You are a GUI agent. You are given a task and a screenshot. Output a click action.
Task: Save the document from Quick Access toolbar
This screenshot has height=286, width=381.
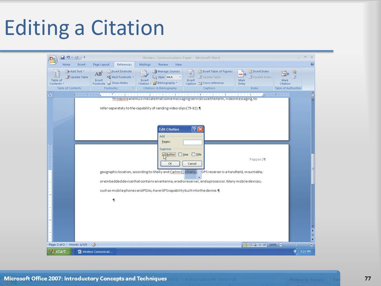point(62,58)
